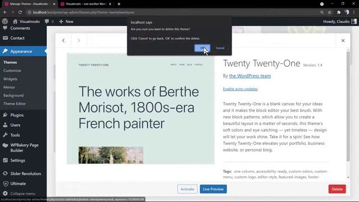Click the Tools wrench icon

coord(5,135)
